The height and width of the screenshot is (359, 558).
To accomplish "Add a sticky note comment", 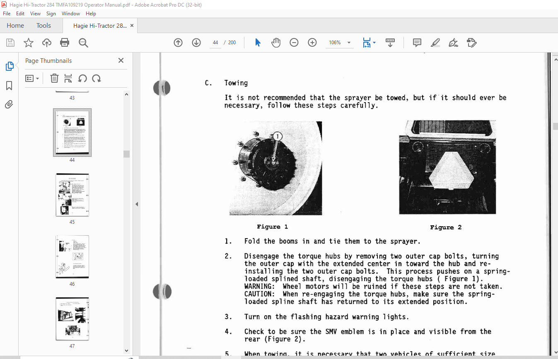I will (x=417, y=43).
